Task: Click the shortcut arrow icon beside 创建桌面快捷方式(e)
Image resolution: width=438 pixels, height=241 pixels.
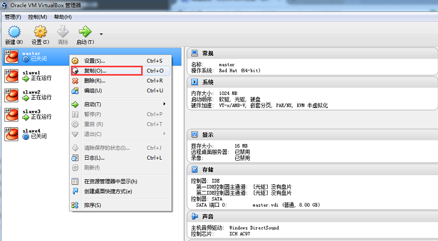Action: (75, 191)
